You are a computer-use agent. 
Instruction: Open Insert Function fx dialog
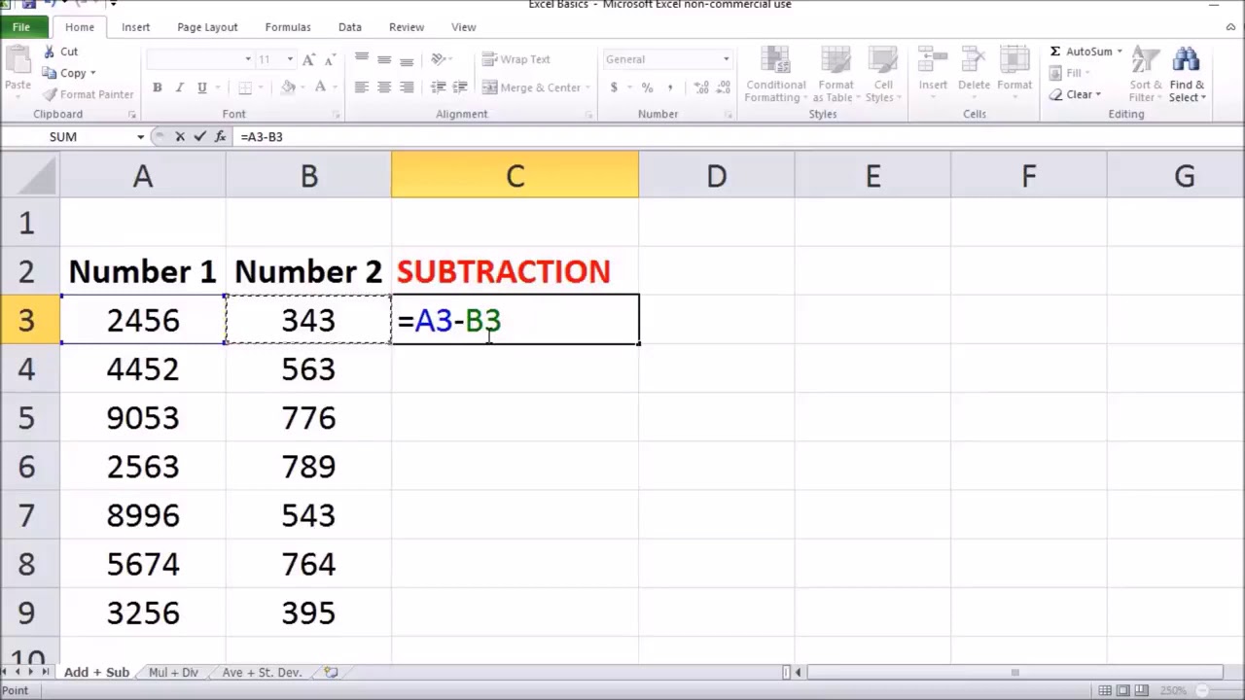coord(221,137)
